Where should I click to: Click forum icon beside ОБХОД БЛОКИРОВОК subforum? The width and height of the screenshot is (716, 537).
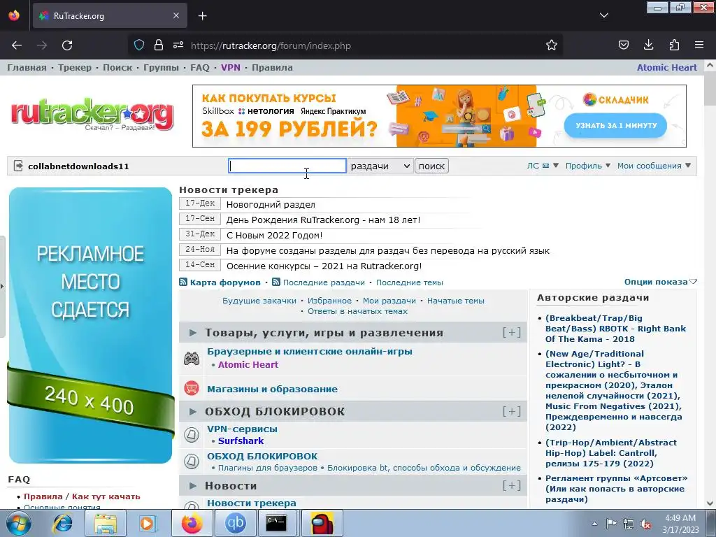(192, 461)
